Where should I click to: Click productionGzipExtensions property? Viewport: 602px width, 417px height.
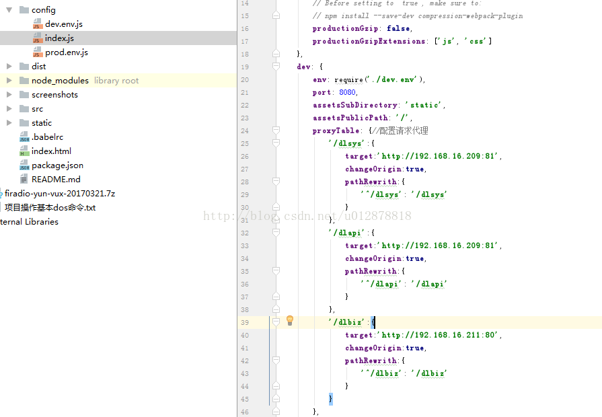pyautogui.click(x=369, y=41)
